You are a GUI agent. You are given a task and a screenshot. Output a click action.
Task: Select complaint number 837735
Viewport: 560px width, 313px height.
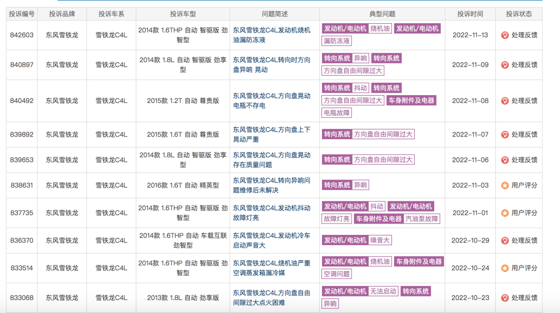point(22,213)
